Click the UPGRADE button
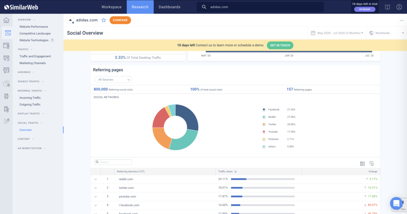This screenshot has width=407, height=214. tap(365, 10)
